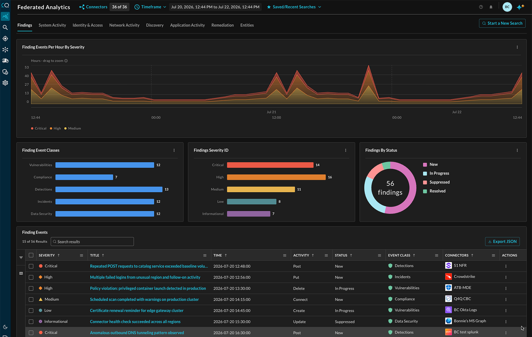Open actions menu for S1 NFR row
Image resolution: width=532 pixels, height=337 pixels.
pyautogui.click(x=506, y=266)
